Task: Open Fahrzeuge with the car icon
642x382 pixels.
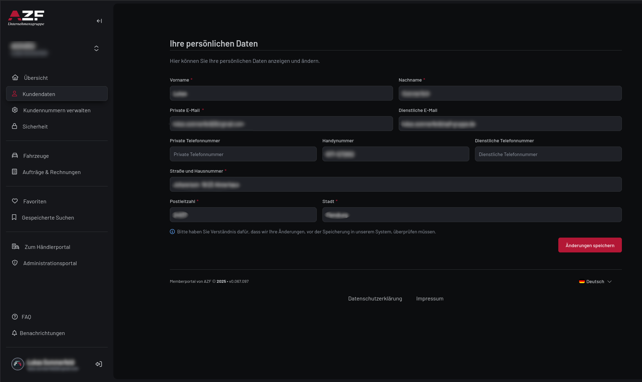Action: tap(15, 156)
